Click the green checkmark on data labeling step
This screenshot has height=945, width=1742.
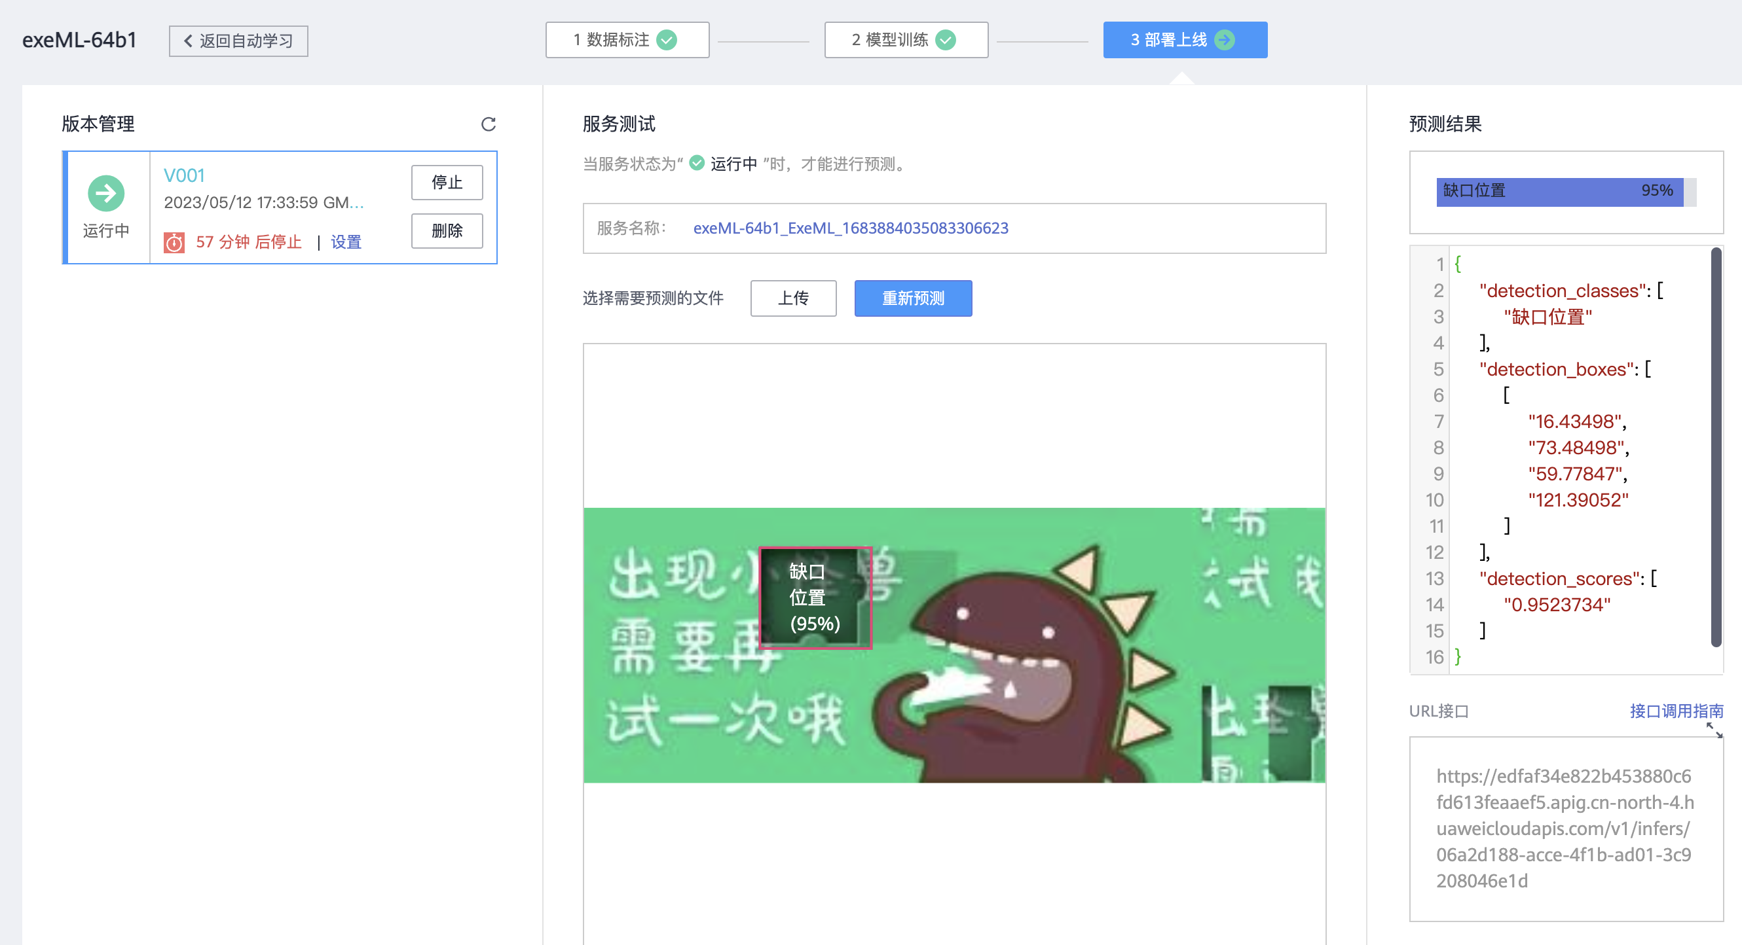pos(667,40)
